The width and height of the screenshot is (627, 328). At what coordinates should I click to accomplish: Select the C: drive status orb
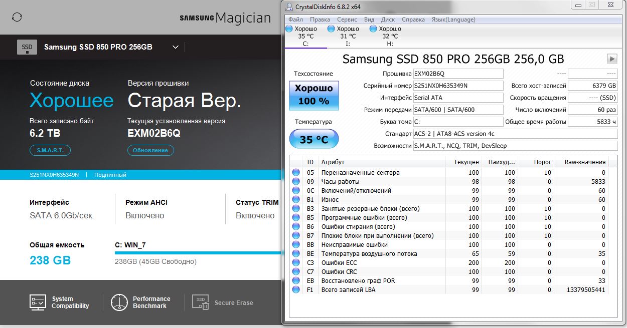point(289,29)
